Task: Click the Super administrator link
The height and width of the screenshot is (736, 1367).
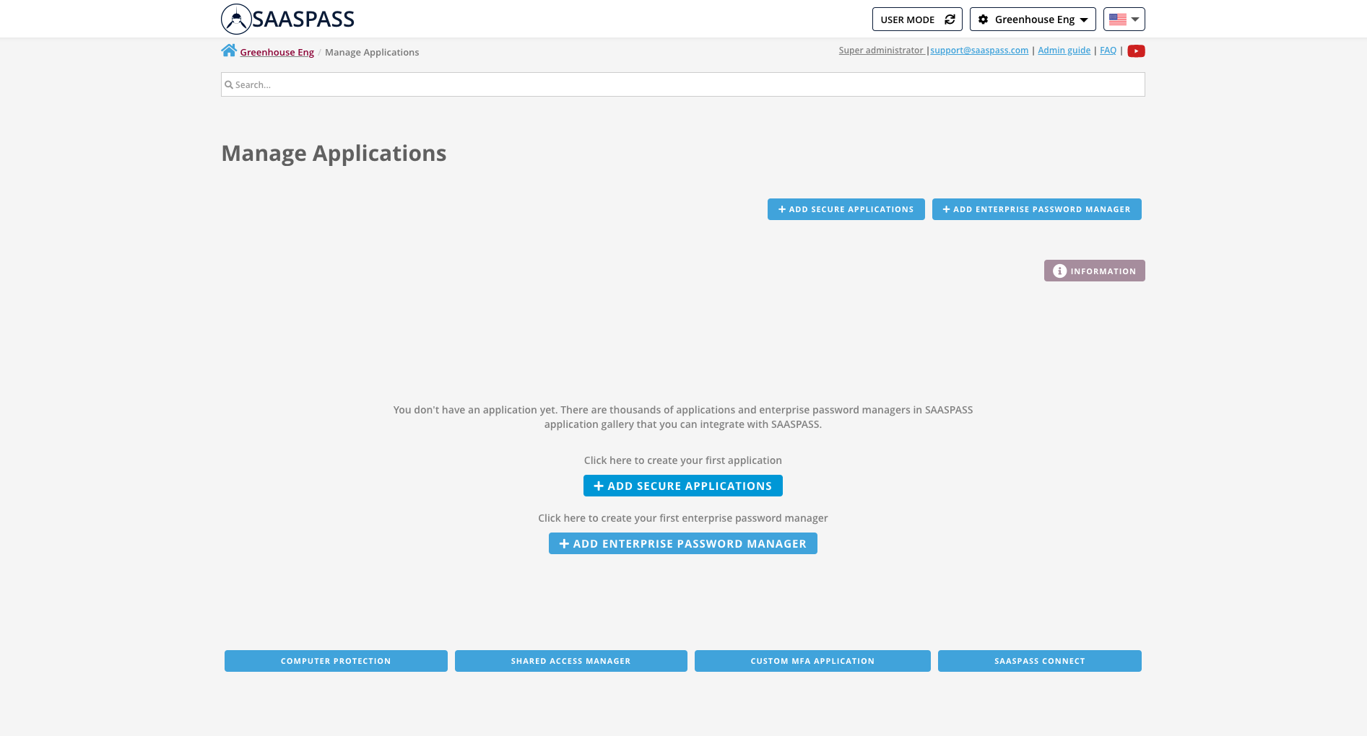Action: pos(881,50)
